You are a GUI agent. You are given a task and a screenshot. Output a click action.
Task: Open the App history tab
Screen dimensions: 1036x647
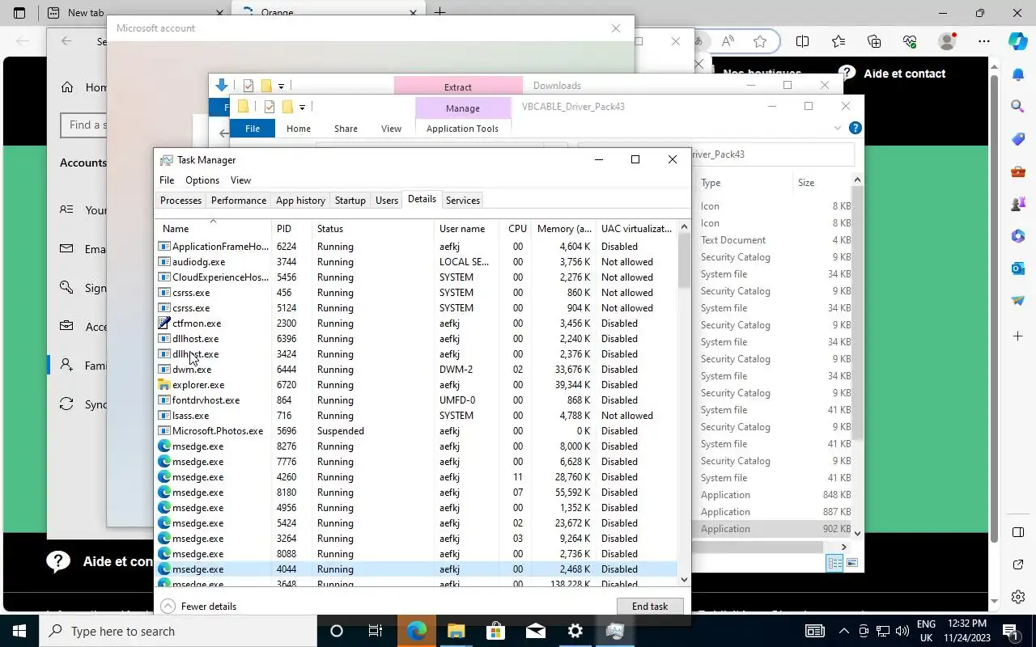point(300,200)
